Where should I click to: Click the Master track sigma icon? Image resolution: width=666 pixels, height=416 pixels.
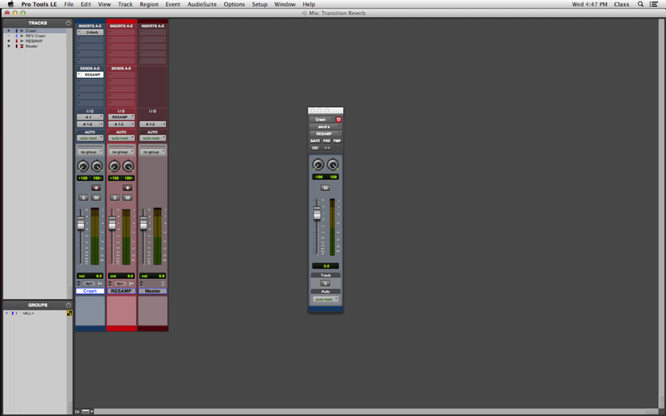pyautogui.click(x=164, y=283)
